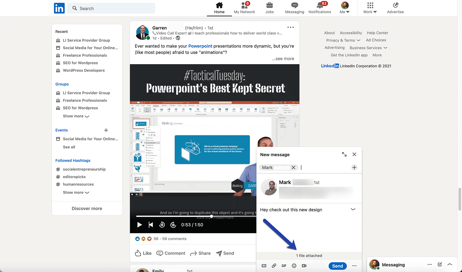Image resolution: width=462 pixels, height=272 pixels.
Task: Go to the Jobs tab
Action: (269, 8)
